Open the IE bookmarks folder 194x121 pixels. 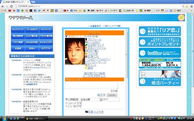[4, 11]
